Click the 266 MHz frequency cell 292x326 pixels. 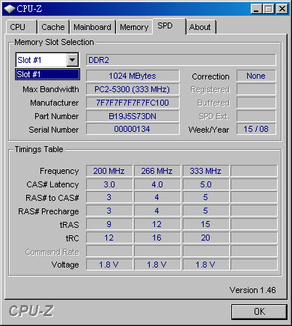click(157, 171)
